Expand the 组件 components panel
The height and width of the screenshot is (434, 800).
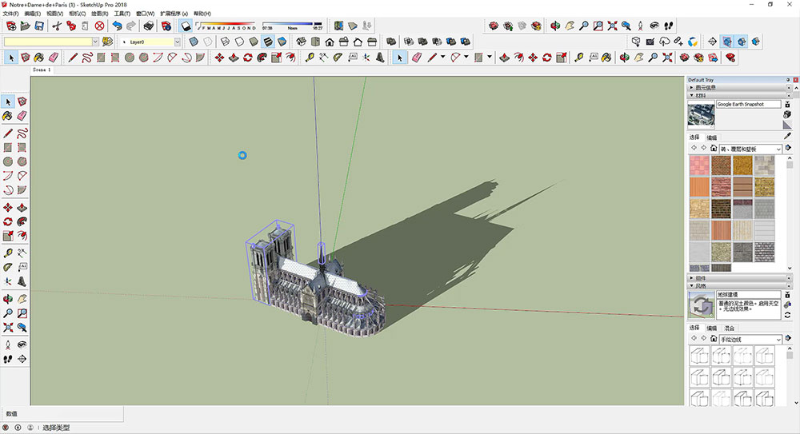(x=700, y=277)
